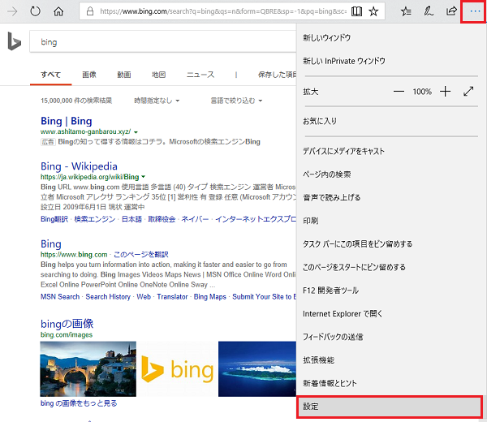Open the Hub favorites list icon
487x422 pixels.
(406, 11)
